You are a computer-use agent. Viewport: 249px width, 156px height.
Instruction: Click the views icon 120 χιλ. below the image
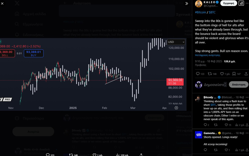coord(122,155)
